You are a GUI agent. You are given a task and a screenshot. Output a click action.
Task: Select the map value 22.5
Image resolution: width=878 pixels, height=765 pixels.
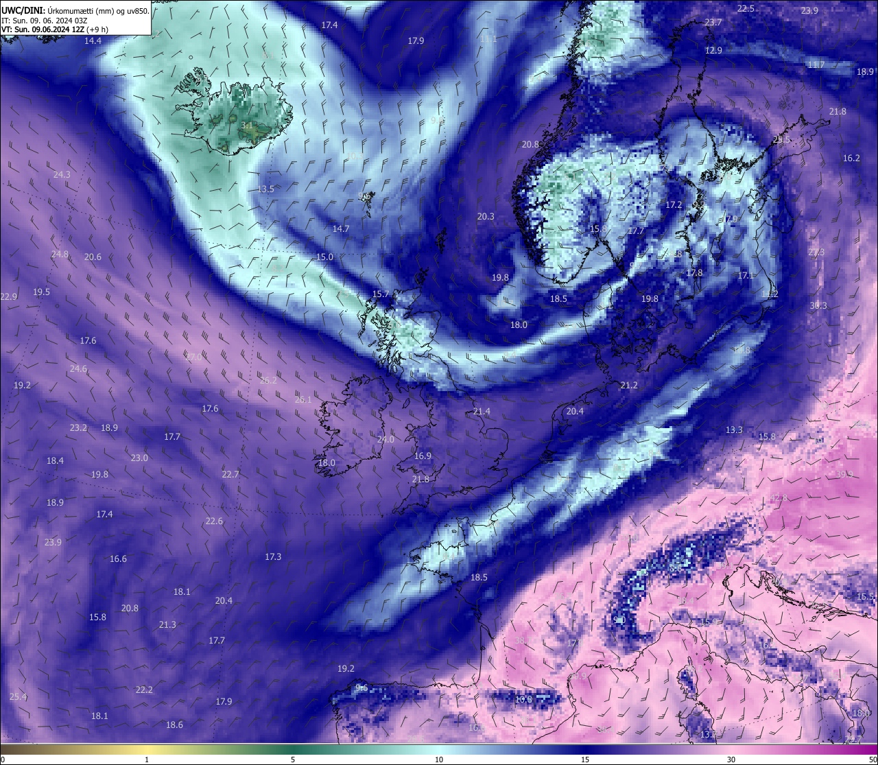tap(746, 8)
